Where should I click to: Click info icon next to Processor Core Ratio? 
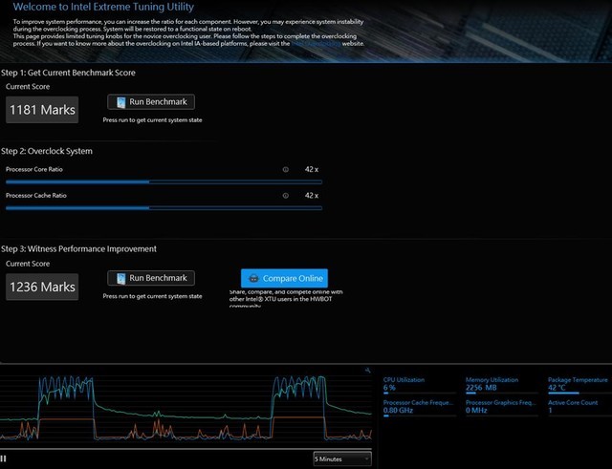click(x=285, y=169)
